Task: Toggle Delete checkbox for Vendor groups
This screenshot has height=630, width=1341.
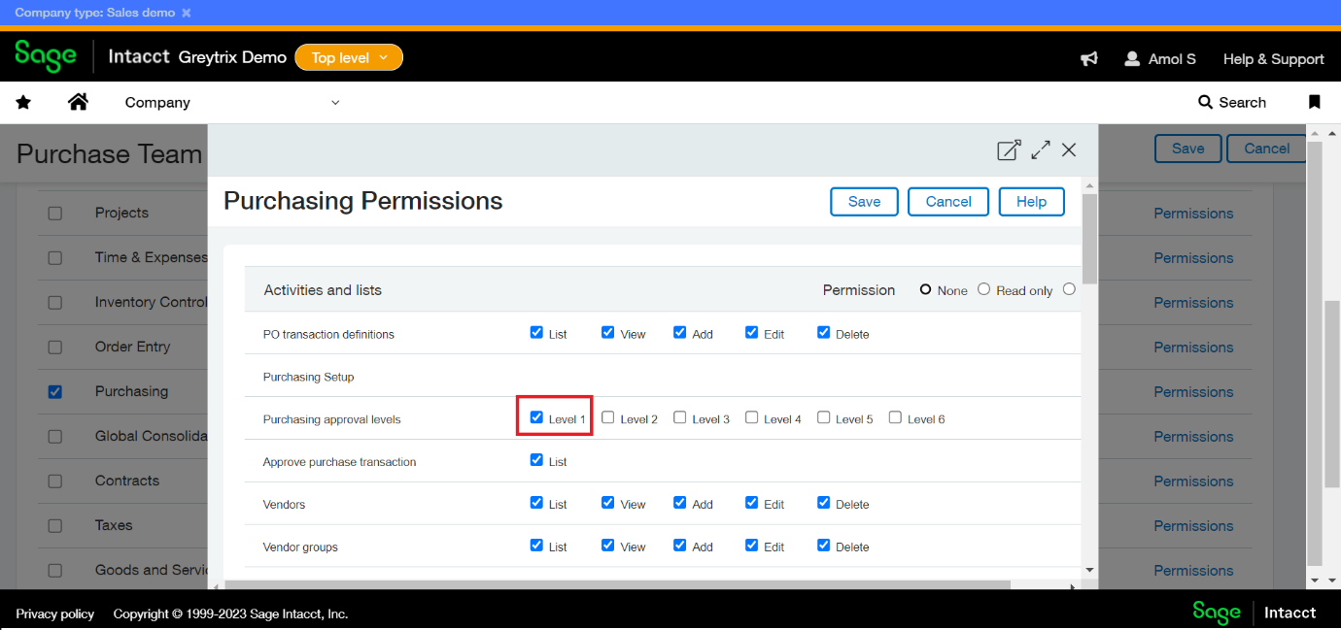Action: pyautogui.click(x=823, y=546)
